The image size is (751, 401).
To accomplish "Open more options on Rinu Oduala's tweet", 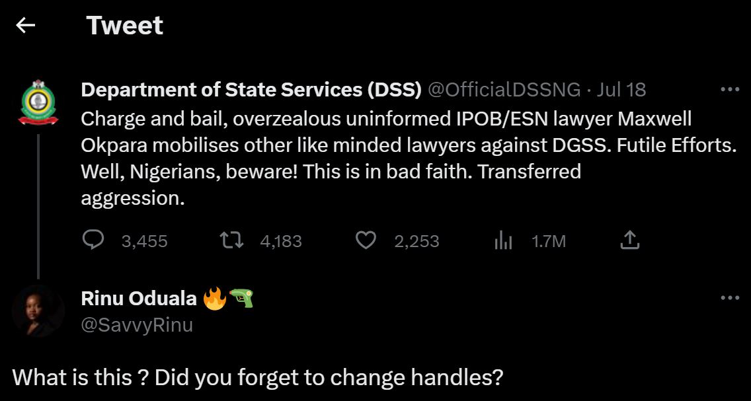I will (729, 299).
